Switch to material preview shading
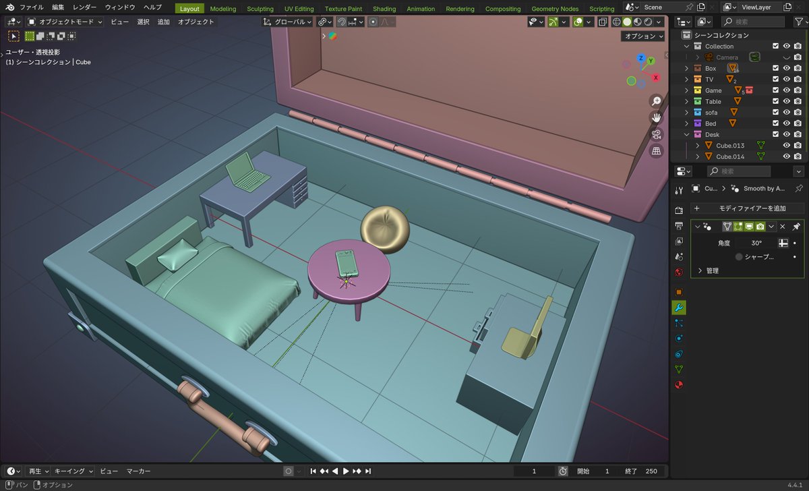The image size is (809, 491). click(638, 22)
